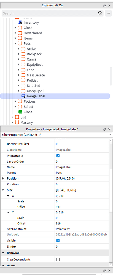The height and width of the screenshot is (275, 113).
Task: Click the Select frame icon
Action: pos(20,107)
